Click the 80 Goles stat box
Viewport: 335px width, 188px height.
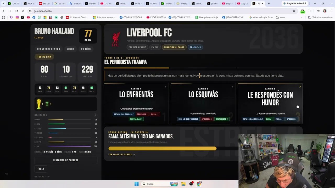pyautogui.click(x=44, y=72)
